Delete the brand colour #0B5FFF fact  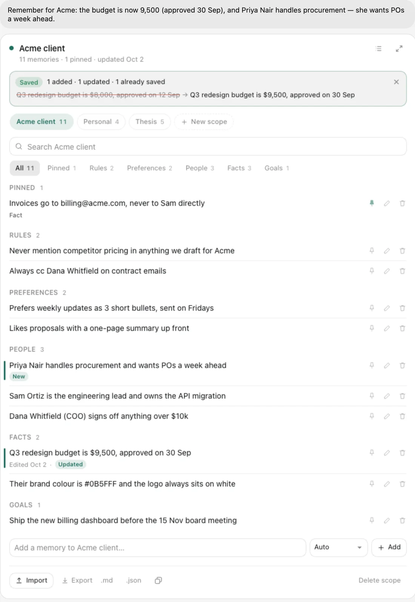[402, 484]
